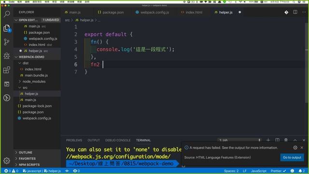Dismiss the request failed notification

point(302,147)
